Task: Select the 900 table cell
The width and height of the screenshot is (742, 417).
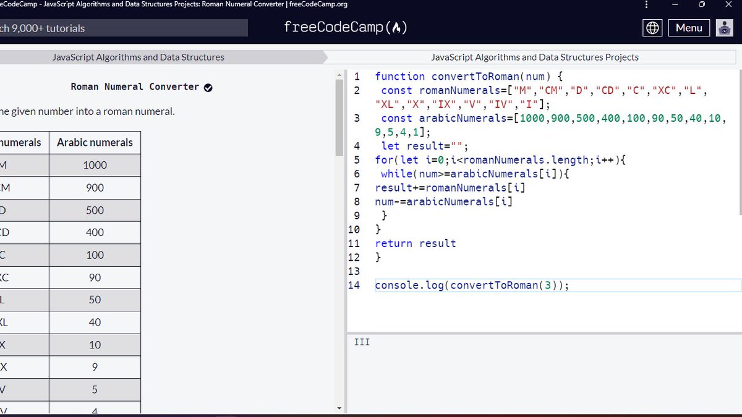Action: point(95,188)
